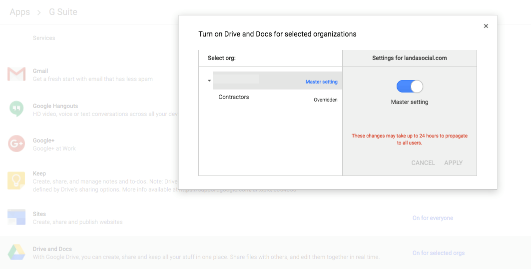Click the 'Overridden' label for Contractors
The width and height of the screenshot is (531, 269).
pyautogui.click(x=325, y=99)
